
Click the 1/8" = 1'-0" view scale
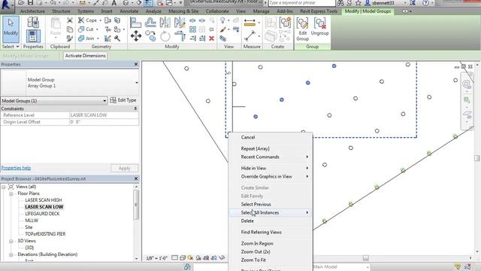coord(156,258)
